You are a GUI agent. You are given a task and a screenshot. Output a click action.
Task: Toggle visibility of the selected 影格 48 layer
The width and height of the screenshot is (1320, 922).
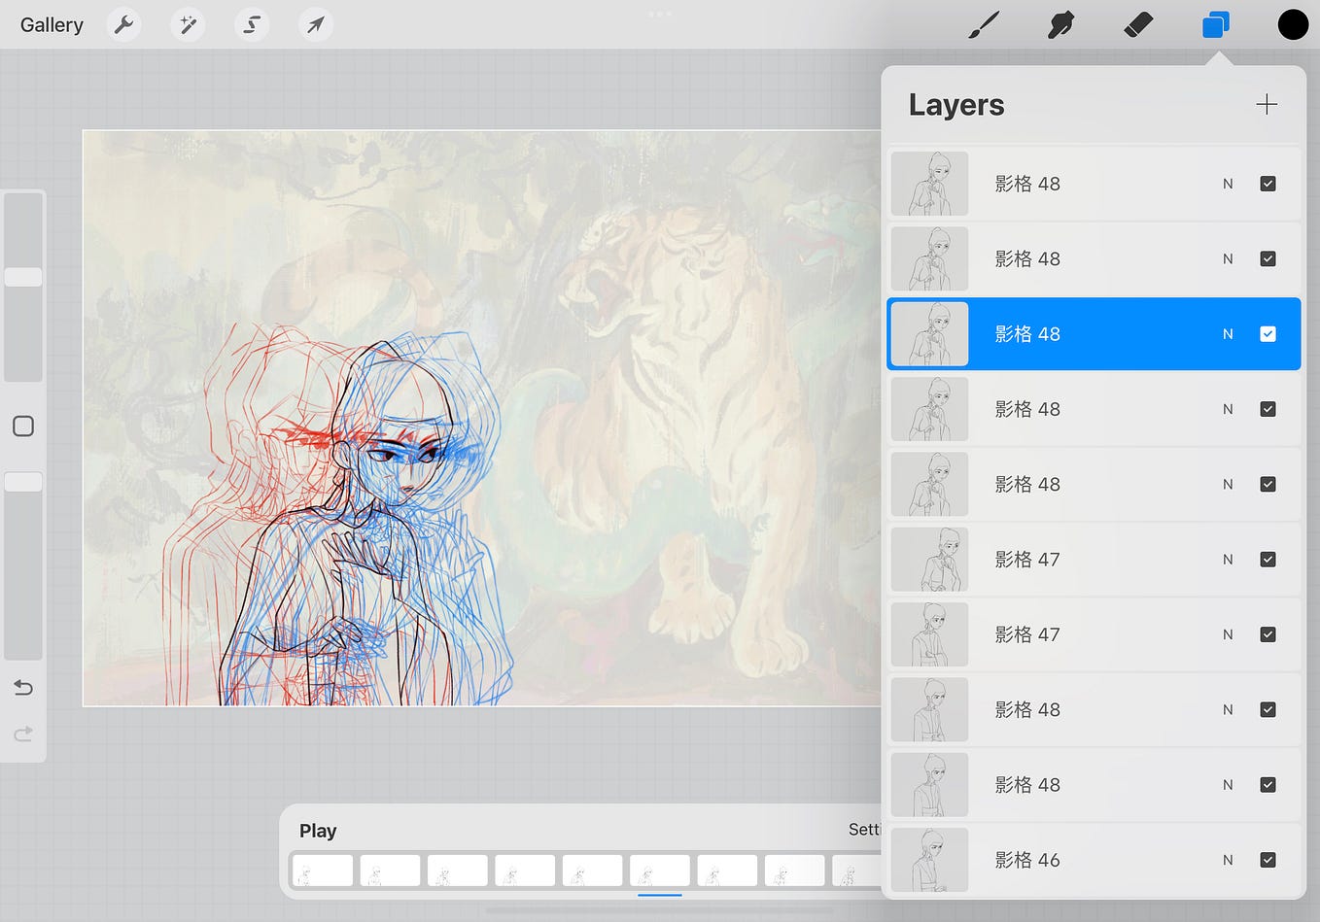1268,333
